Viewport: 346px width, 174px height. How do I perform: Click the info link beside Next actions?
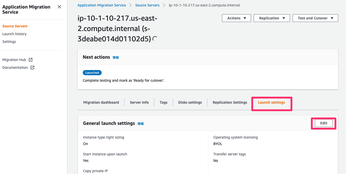(116, 57)
